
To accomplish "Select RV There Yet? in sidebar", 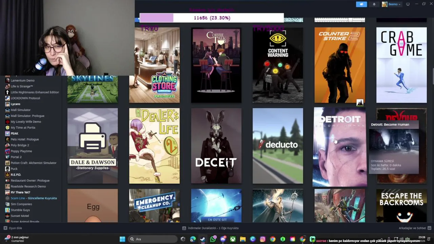I will pyautogui.click(x=20, y=192).
